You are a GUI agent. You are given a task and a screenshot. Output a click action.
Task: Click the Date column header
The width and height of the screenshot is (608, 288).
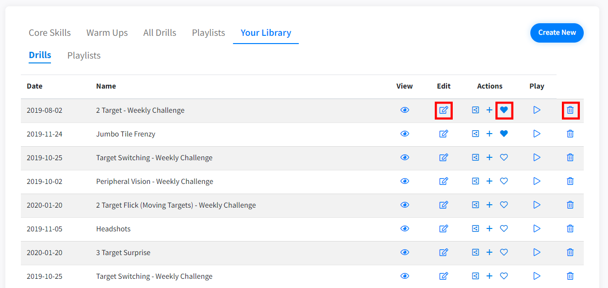[x=34, y=86]
